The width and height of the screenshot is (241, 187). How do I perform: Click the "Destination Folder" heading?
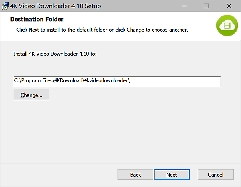[37, 19]
